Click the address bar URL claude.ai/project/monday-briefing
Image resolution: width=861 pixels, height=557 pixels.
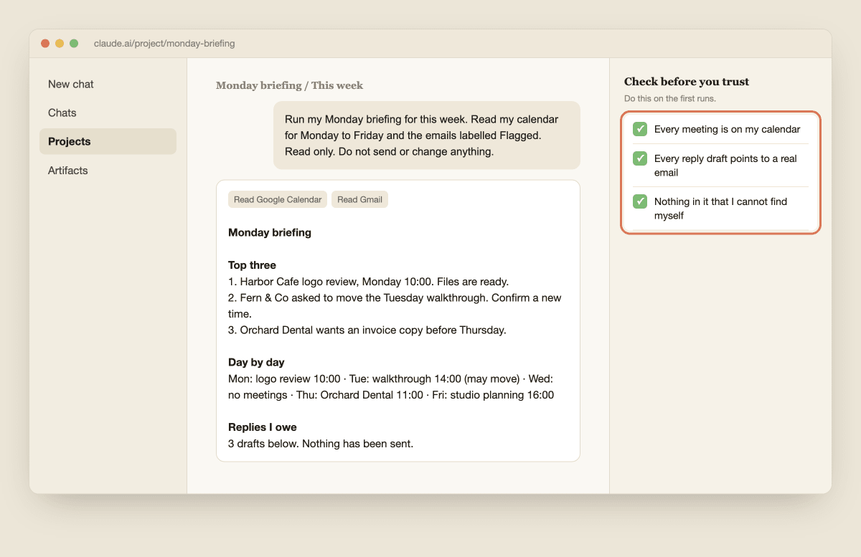[x=164, y=44]
